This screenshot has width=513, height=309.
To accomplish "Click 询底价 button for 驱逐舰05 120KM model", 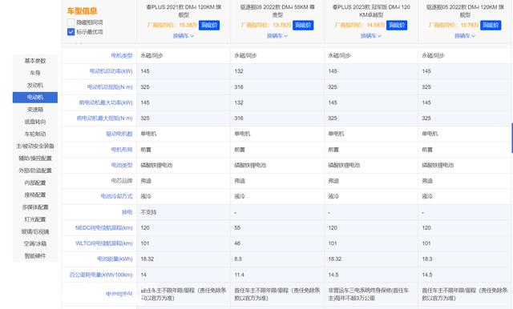I will pos(491,25).
